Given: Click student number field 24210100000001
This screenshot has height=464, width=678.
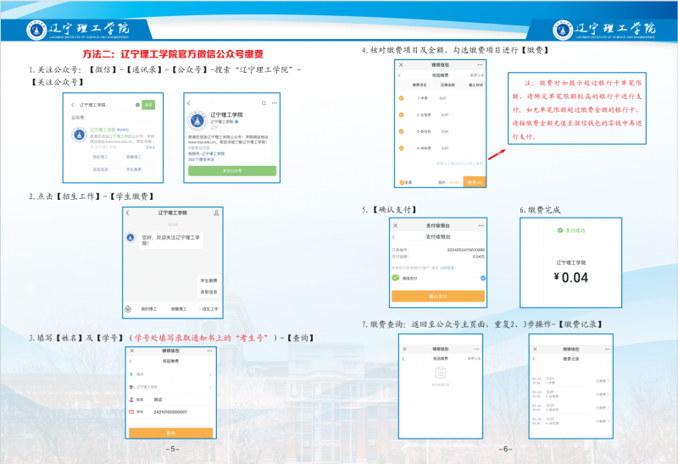Looking at the screenshot, I should [x=171, y=412].
